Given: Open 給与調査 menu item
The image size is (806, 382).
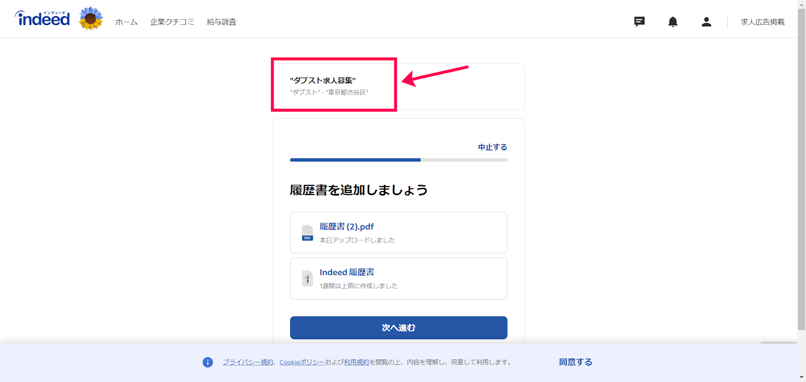Looking at the screenshot, I should point(222,22).
